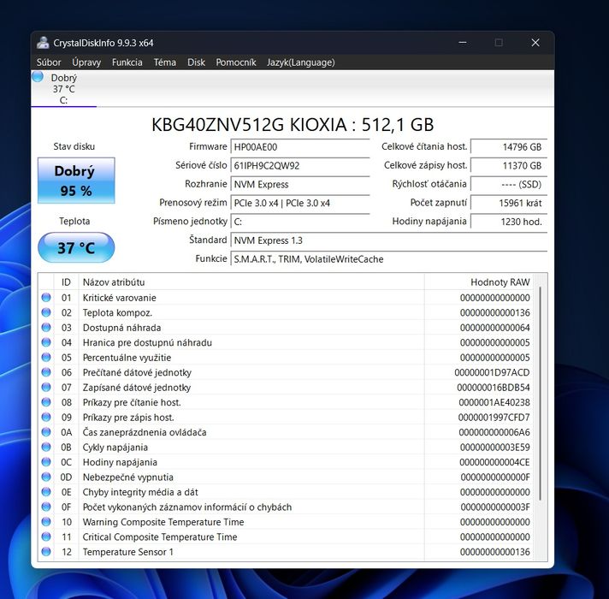Image resolution: width=609 pixels, height=599 pixels.
Task: Click RAW value 000000000004CE
Action: 494,462
